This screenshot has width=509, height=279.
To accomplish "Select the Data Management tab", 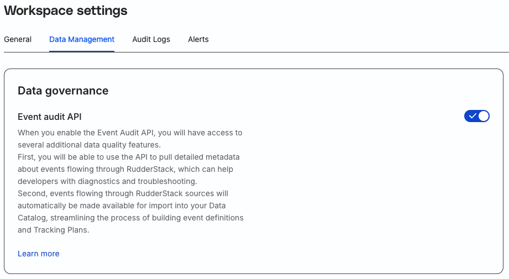I will point(82,39).
